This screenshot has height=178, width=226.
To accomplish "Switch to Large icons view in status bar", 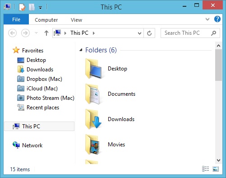I will tap(216, 169).
